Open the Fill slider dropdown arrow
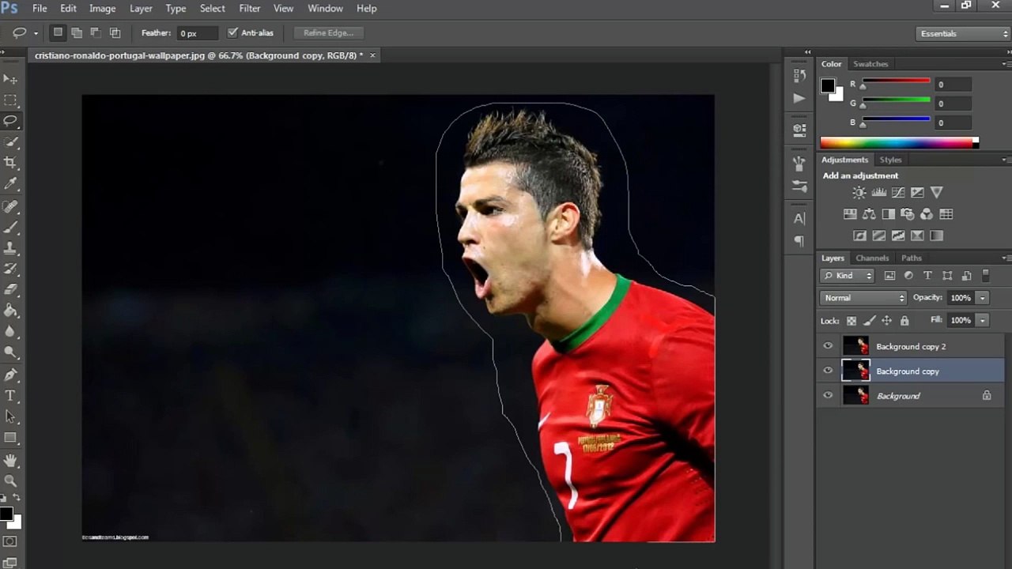1012x569 pixels. point(983,320)
